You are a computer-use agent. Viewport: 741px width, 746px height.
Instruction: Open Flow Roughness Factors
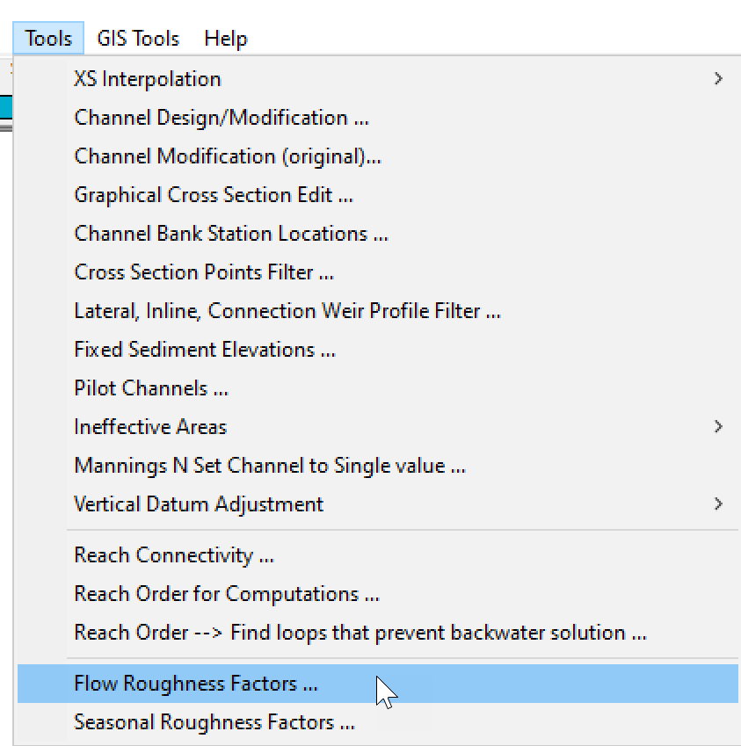[196, 684]
